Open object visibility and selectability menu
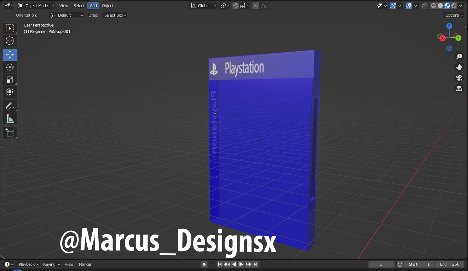 tap(381, 6)
